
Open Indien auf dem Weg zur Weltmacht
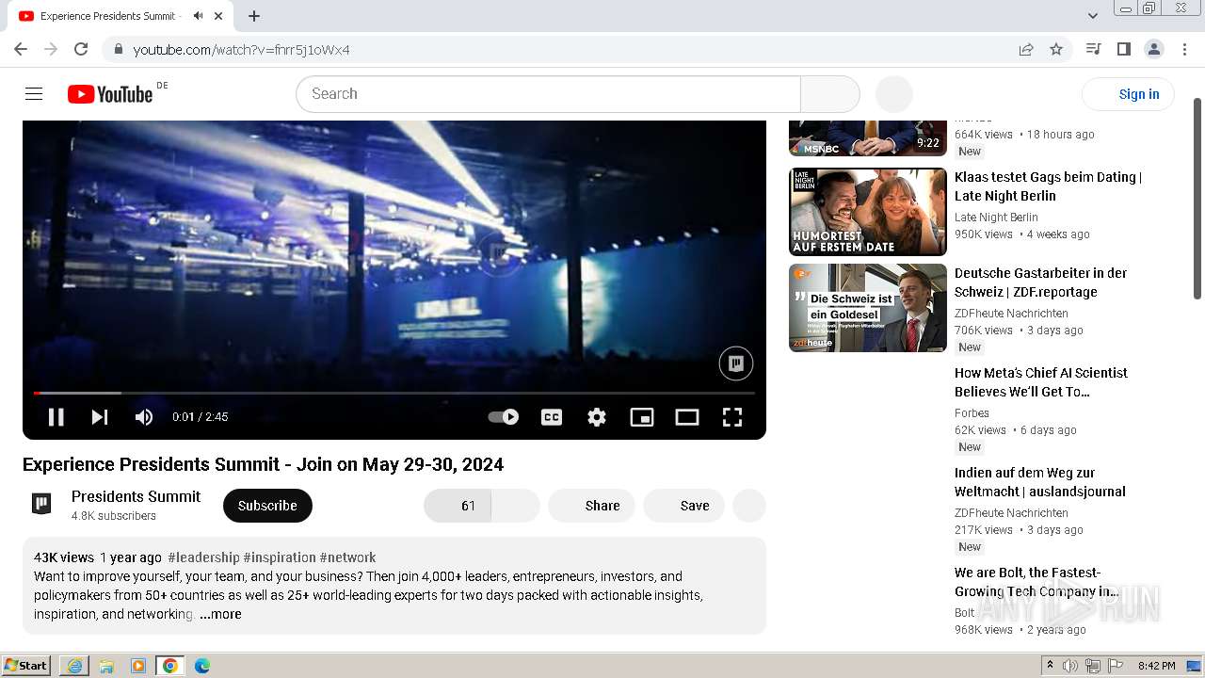pyautogui.click(x=1039, y=482)
